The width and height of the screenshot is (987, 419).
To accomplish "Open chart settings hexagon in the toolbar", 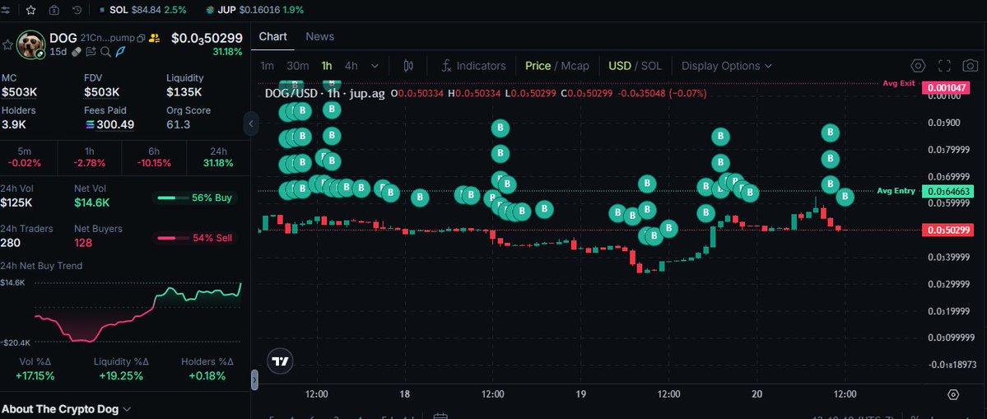I will coord(918,66).
